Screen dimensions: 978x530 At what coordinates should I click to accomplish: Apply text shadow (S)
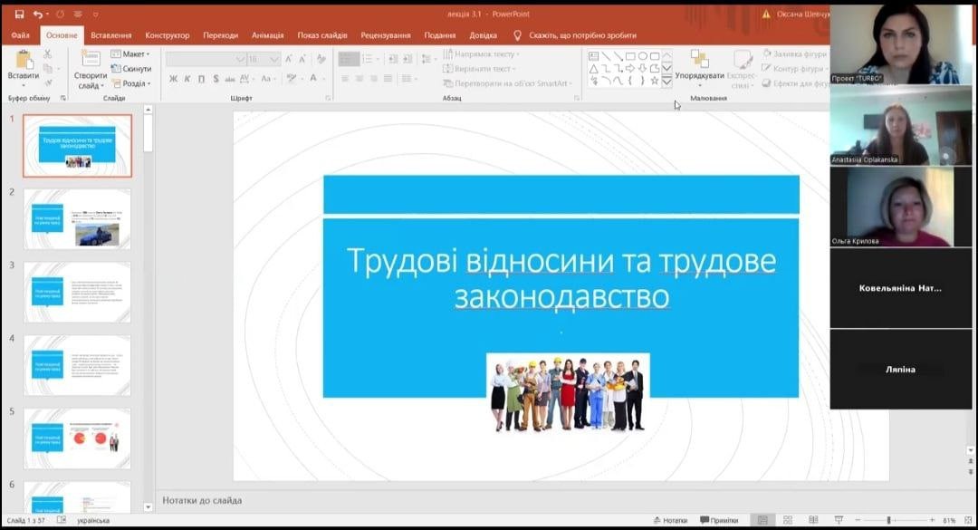click(x=216, y=79)
